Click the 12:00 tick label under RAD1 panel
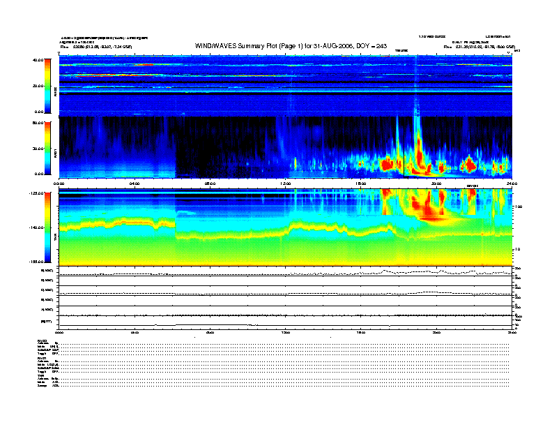The image size is (552, 427). 285,183
